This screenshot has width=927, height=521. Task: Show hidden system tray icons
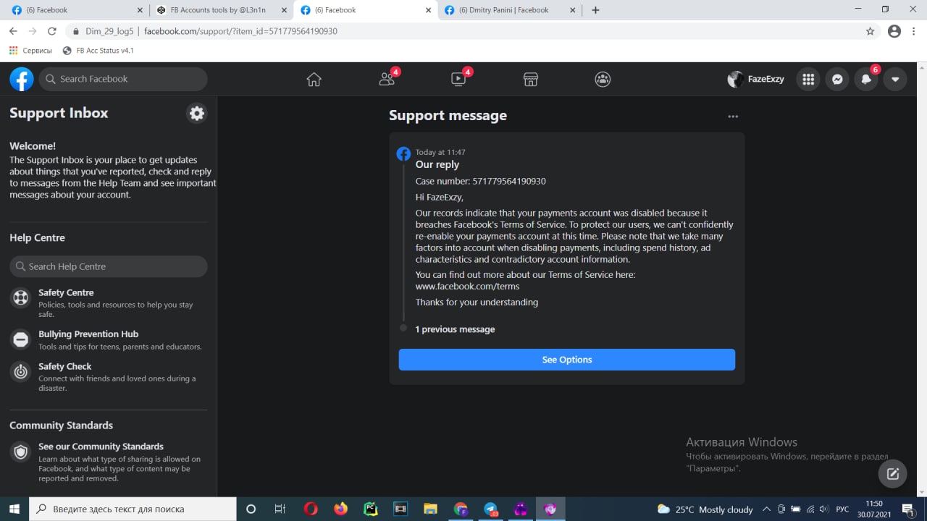[766, 509]
